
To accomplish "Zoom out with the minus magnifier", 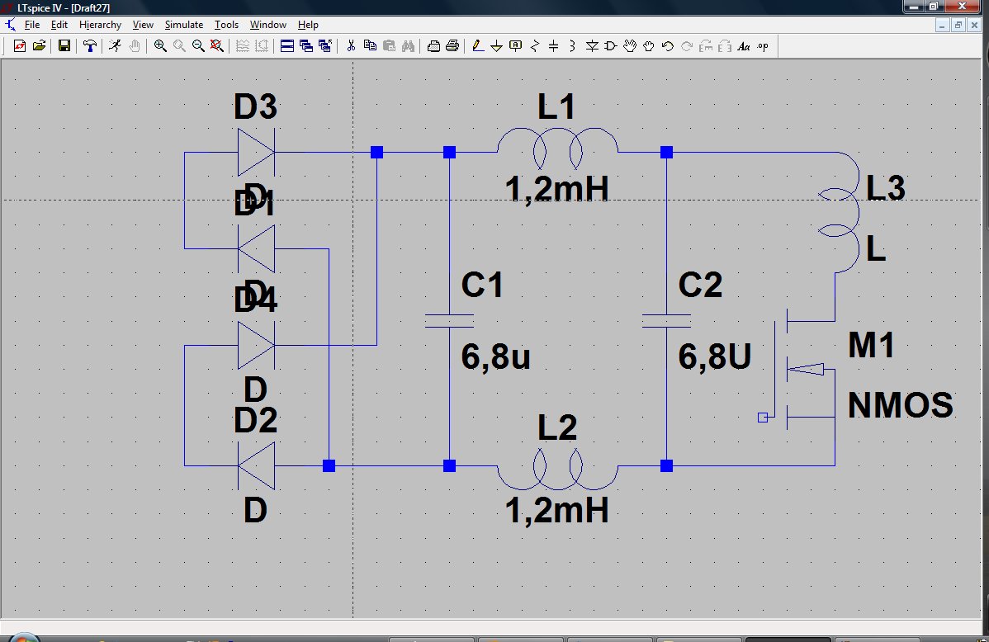I will (198, 46).
